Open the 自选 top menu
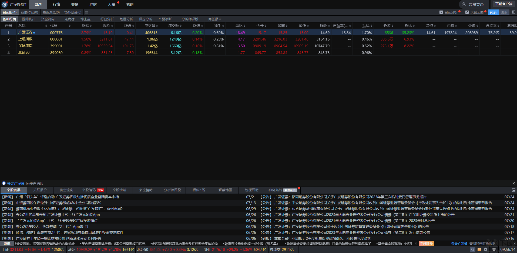The image size is (517, 253). (38, 4)
